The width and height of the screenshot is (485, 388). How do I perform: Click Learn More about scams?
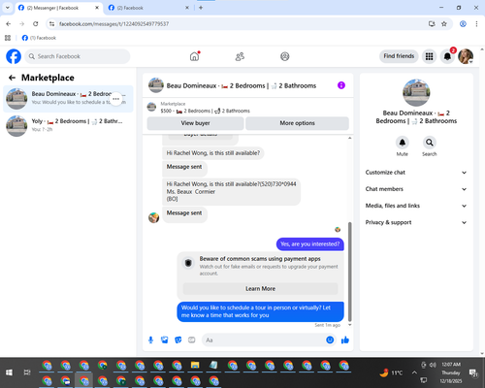click(260, 289)
